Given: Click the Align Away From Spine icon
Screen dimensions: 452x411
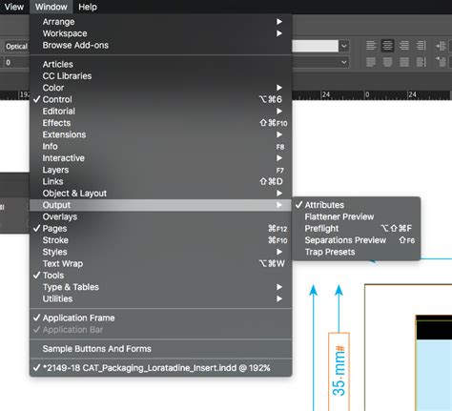Looking at the screenshot, I should click(x=421, y=62).
